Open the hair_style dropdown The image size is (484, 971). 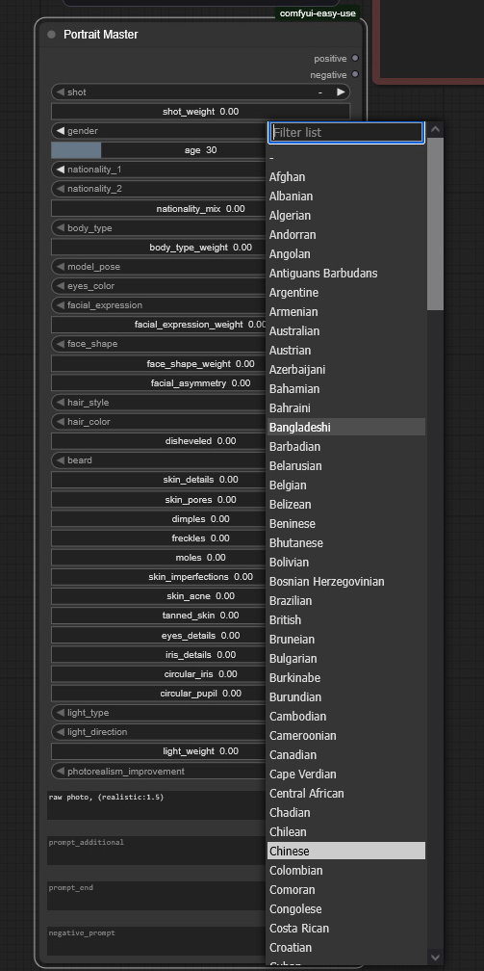159,402
